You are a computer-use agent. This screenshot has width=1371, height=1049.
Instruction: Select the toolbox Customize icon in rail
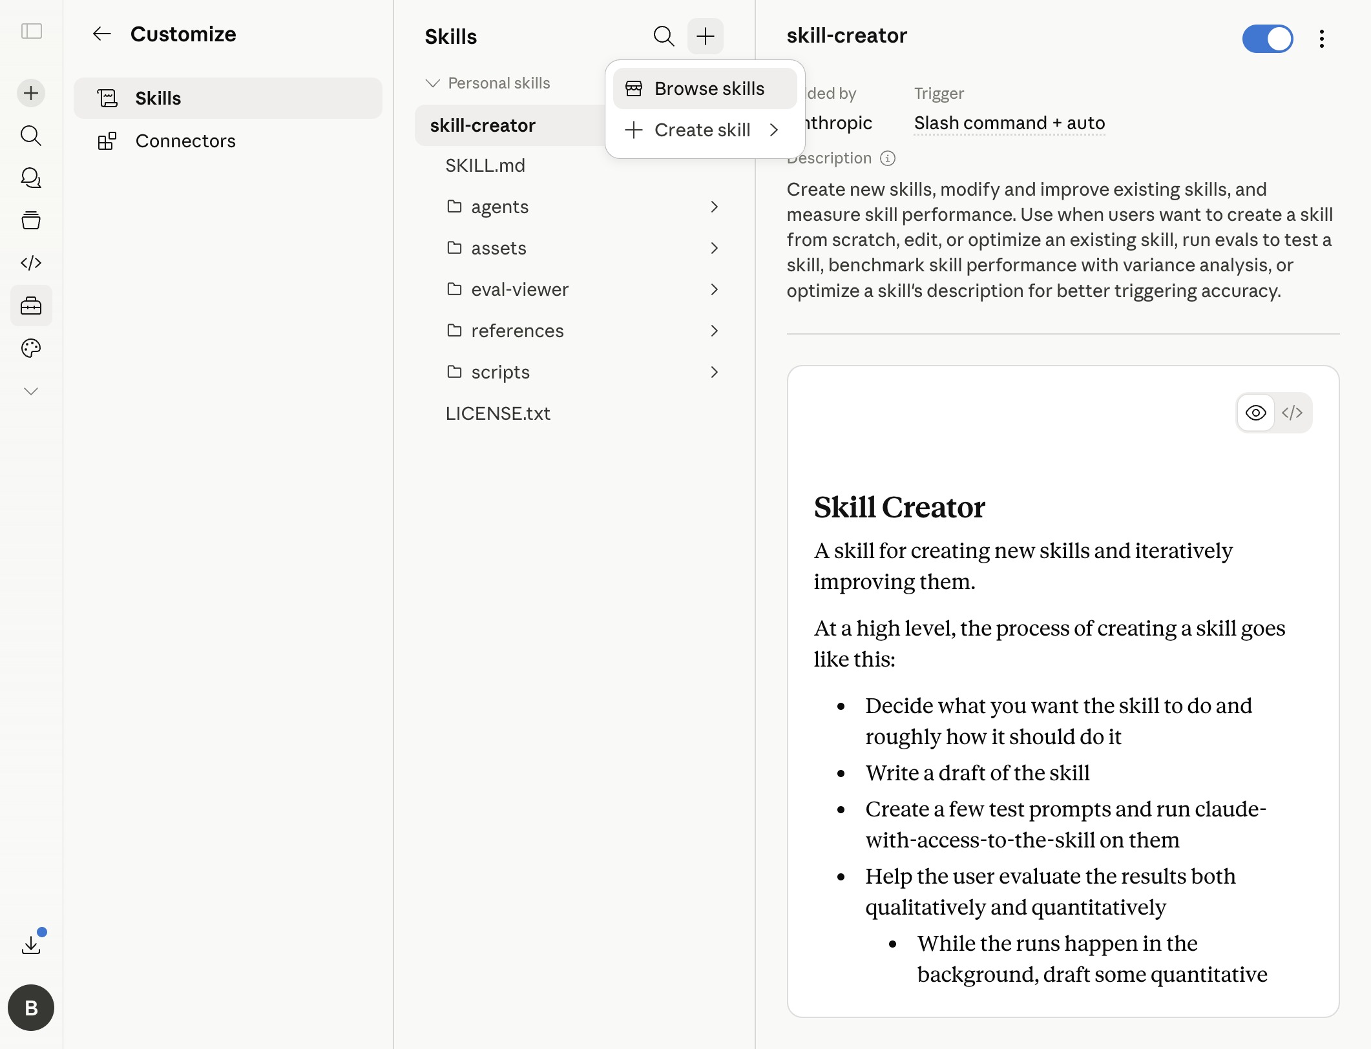[x=31, y=306]
